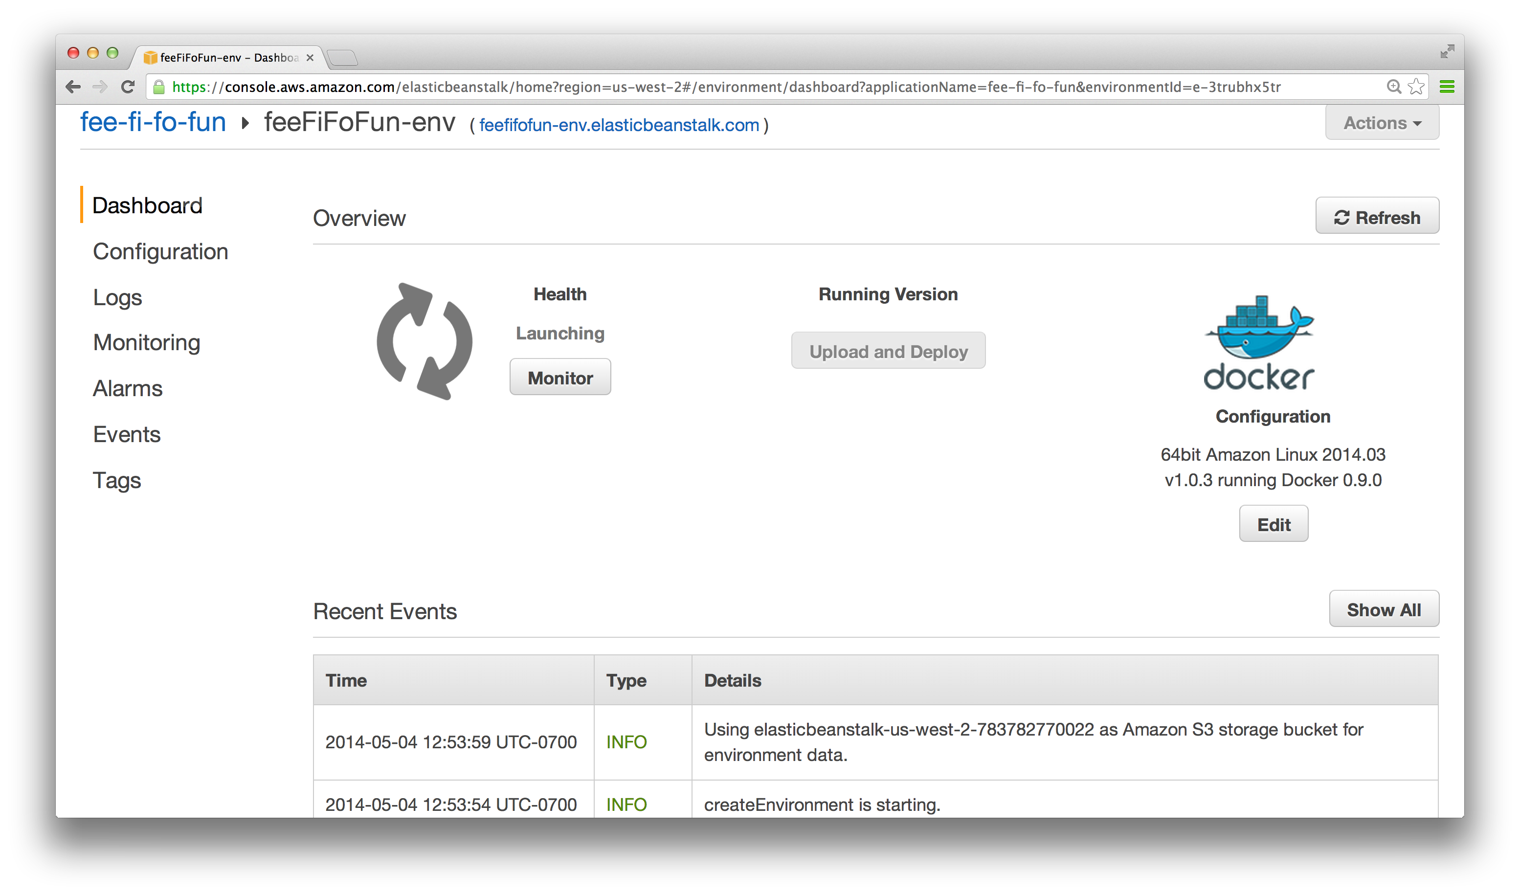Select Monitoring in the sidebar
This screenshot has width=1520, height=895.
pos(147,342)
